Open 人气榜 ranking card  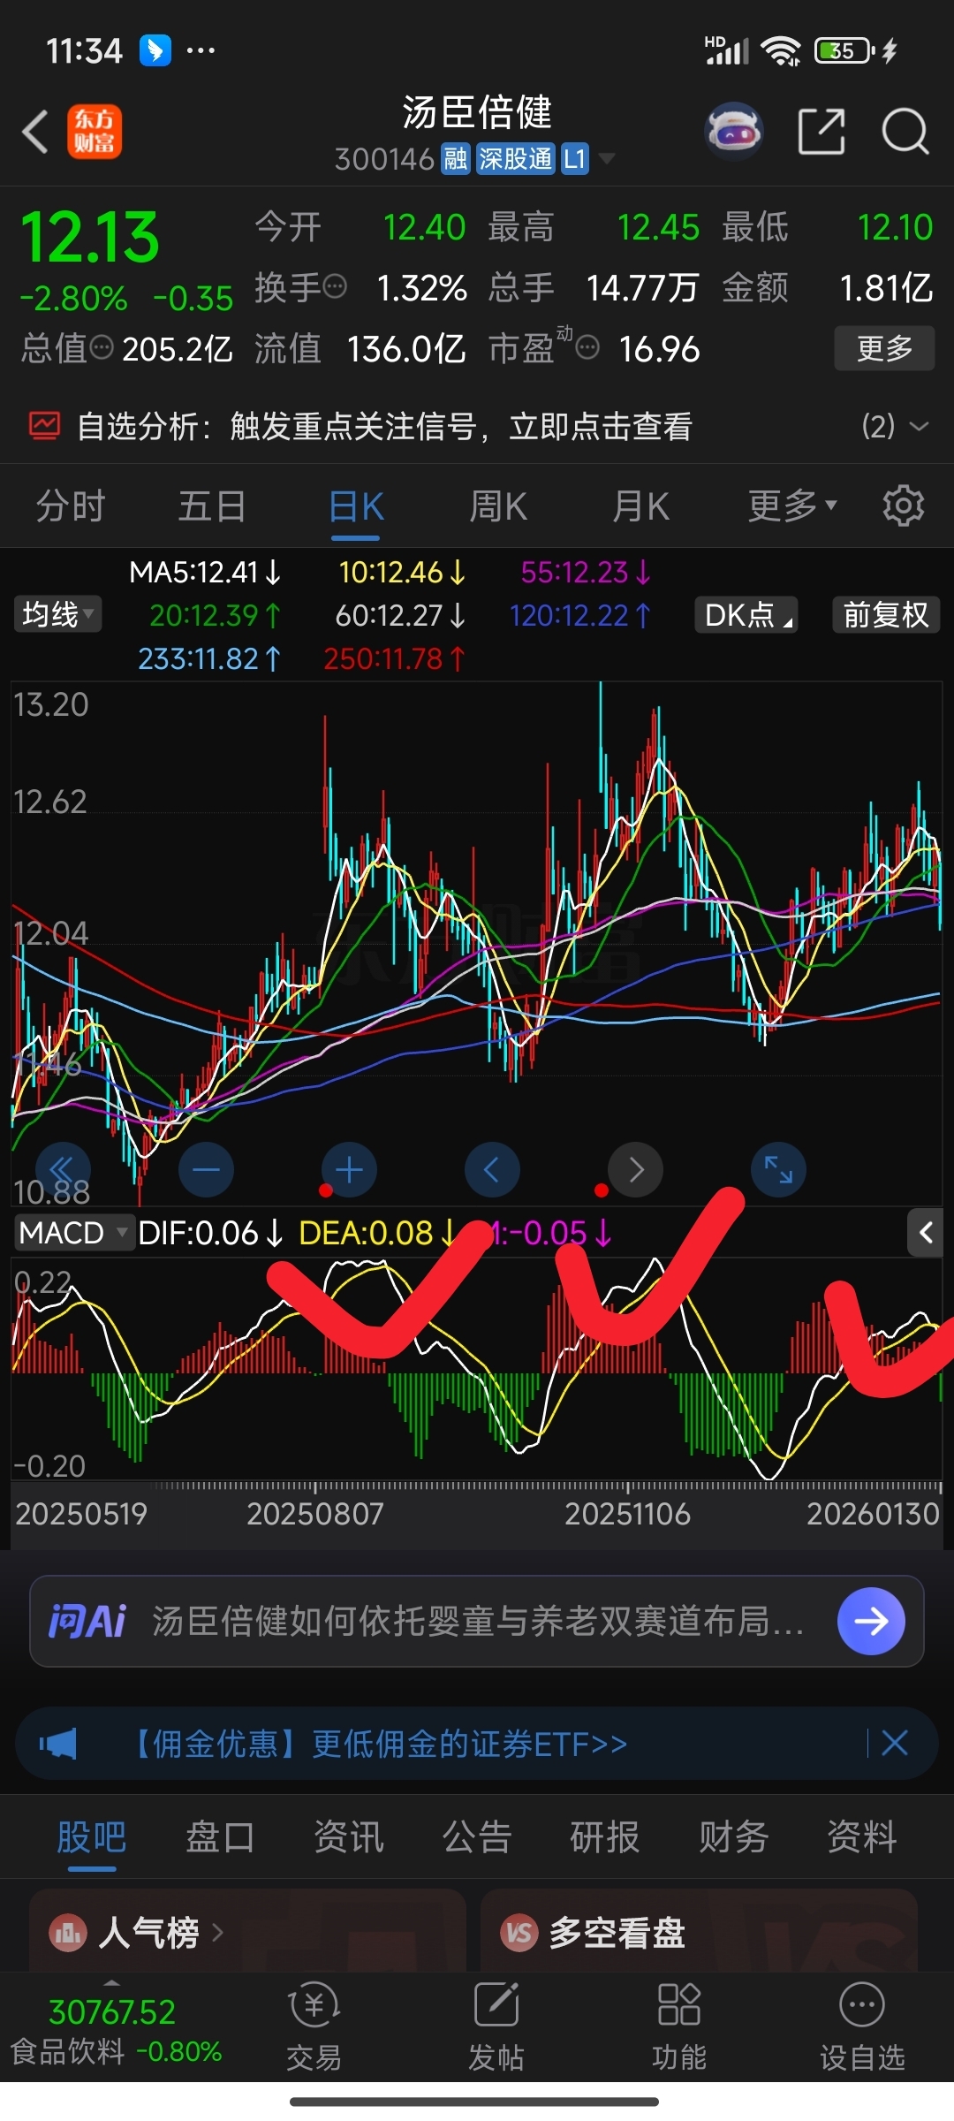[x=247, y=1931]
